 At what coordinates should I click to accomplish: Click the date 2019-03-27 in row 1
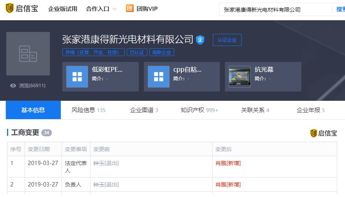(43, 163)
